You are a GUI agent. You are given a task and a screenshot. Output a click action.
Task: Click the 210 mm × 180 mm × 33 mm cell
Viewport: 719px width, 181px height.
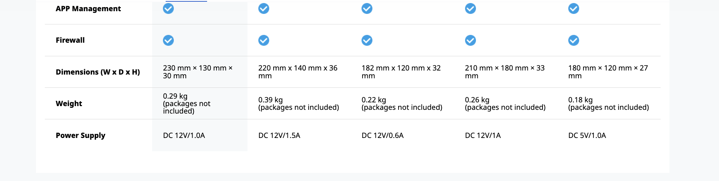(x=504, y=72)
